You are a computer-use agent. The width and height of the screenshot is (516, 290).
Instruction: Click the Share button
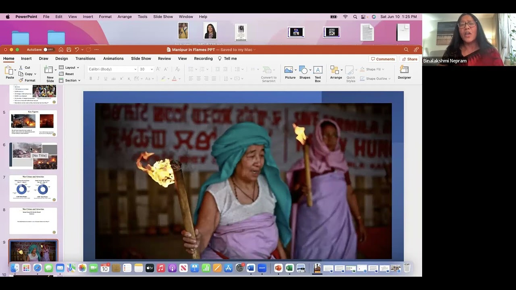pos(410,59)
